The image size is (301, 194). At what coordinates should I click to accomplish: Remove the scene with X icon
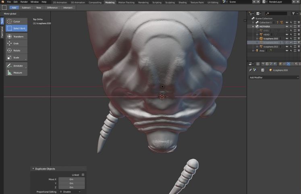pos(258,2)
